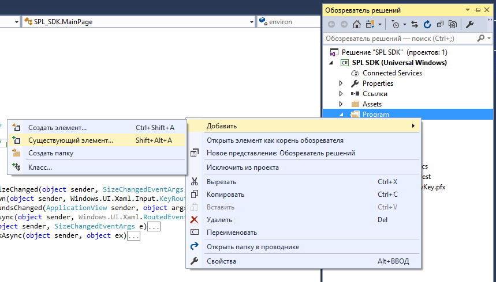Screen dimensions: 496x282
Task: Toggle the auto-hide pin of Solution Explorer
Action: [478, 10]
